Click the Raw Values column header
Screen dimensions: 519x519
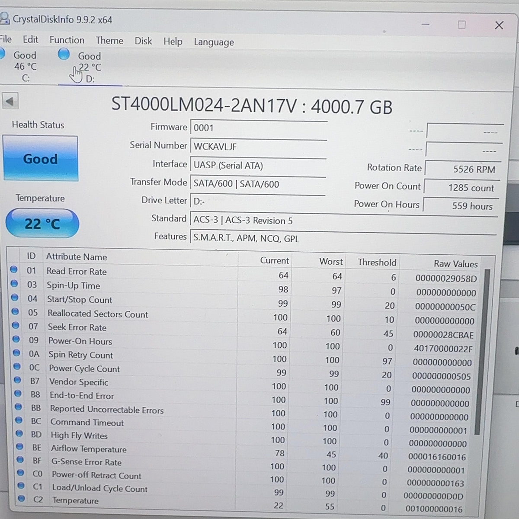(455, 263)
